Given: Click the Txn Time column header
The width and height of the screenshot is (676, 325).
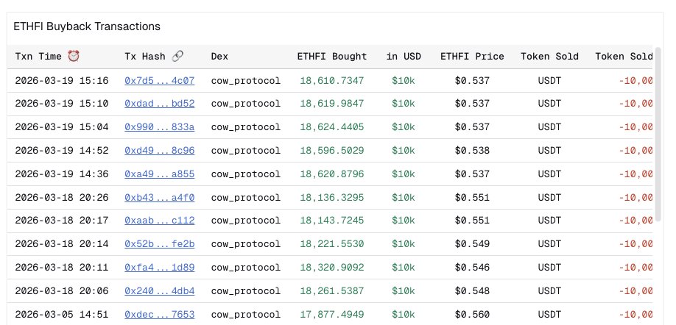Looking at the screenshot, I should coord(39,56).
